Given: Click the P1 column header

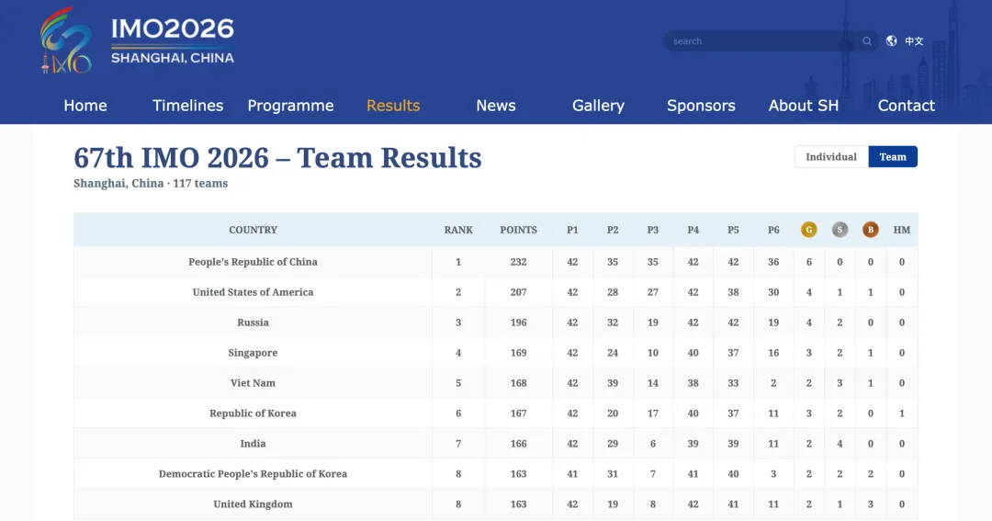Looking at the screenshot, I should click(572, 230).
